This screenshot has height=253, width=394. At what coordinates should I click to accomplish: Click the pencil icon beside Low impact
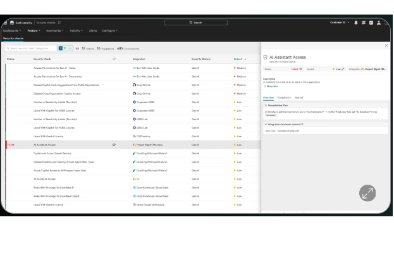(x=343, y=69)
